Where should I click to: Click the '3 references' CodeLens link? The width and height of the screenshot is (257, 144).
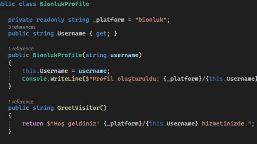pos(22,27)
